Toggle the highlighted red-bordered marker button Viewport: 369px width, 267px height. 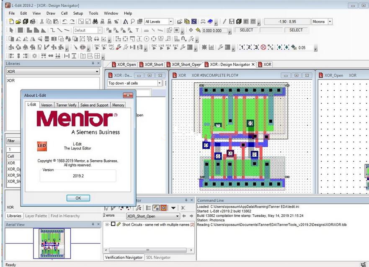163,208
